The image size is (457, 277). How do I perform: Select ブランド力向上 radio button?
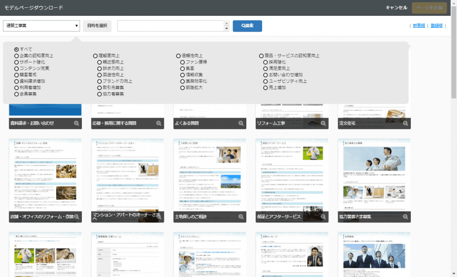99,81
